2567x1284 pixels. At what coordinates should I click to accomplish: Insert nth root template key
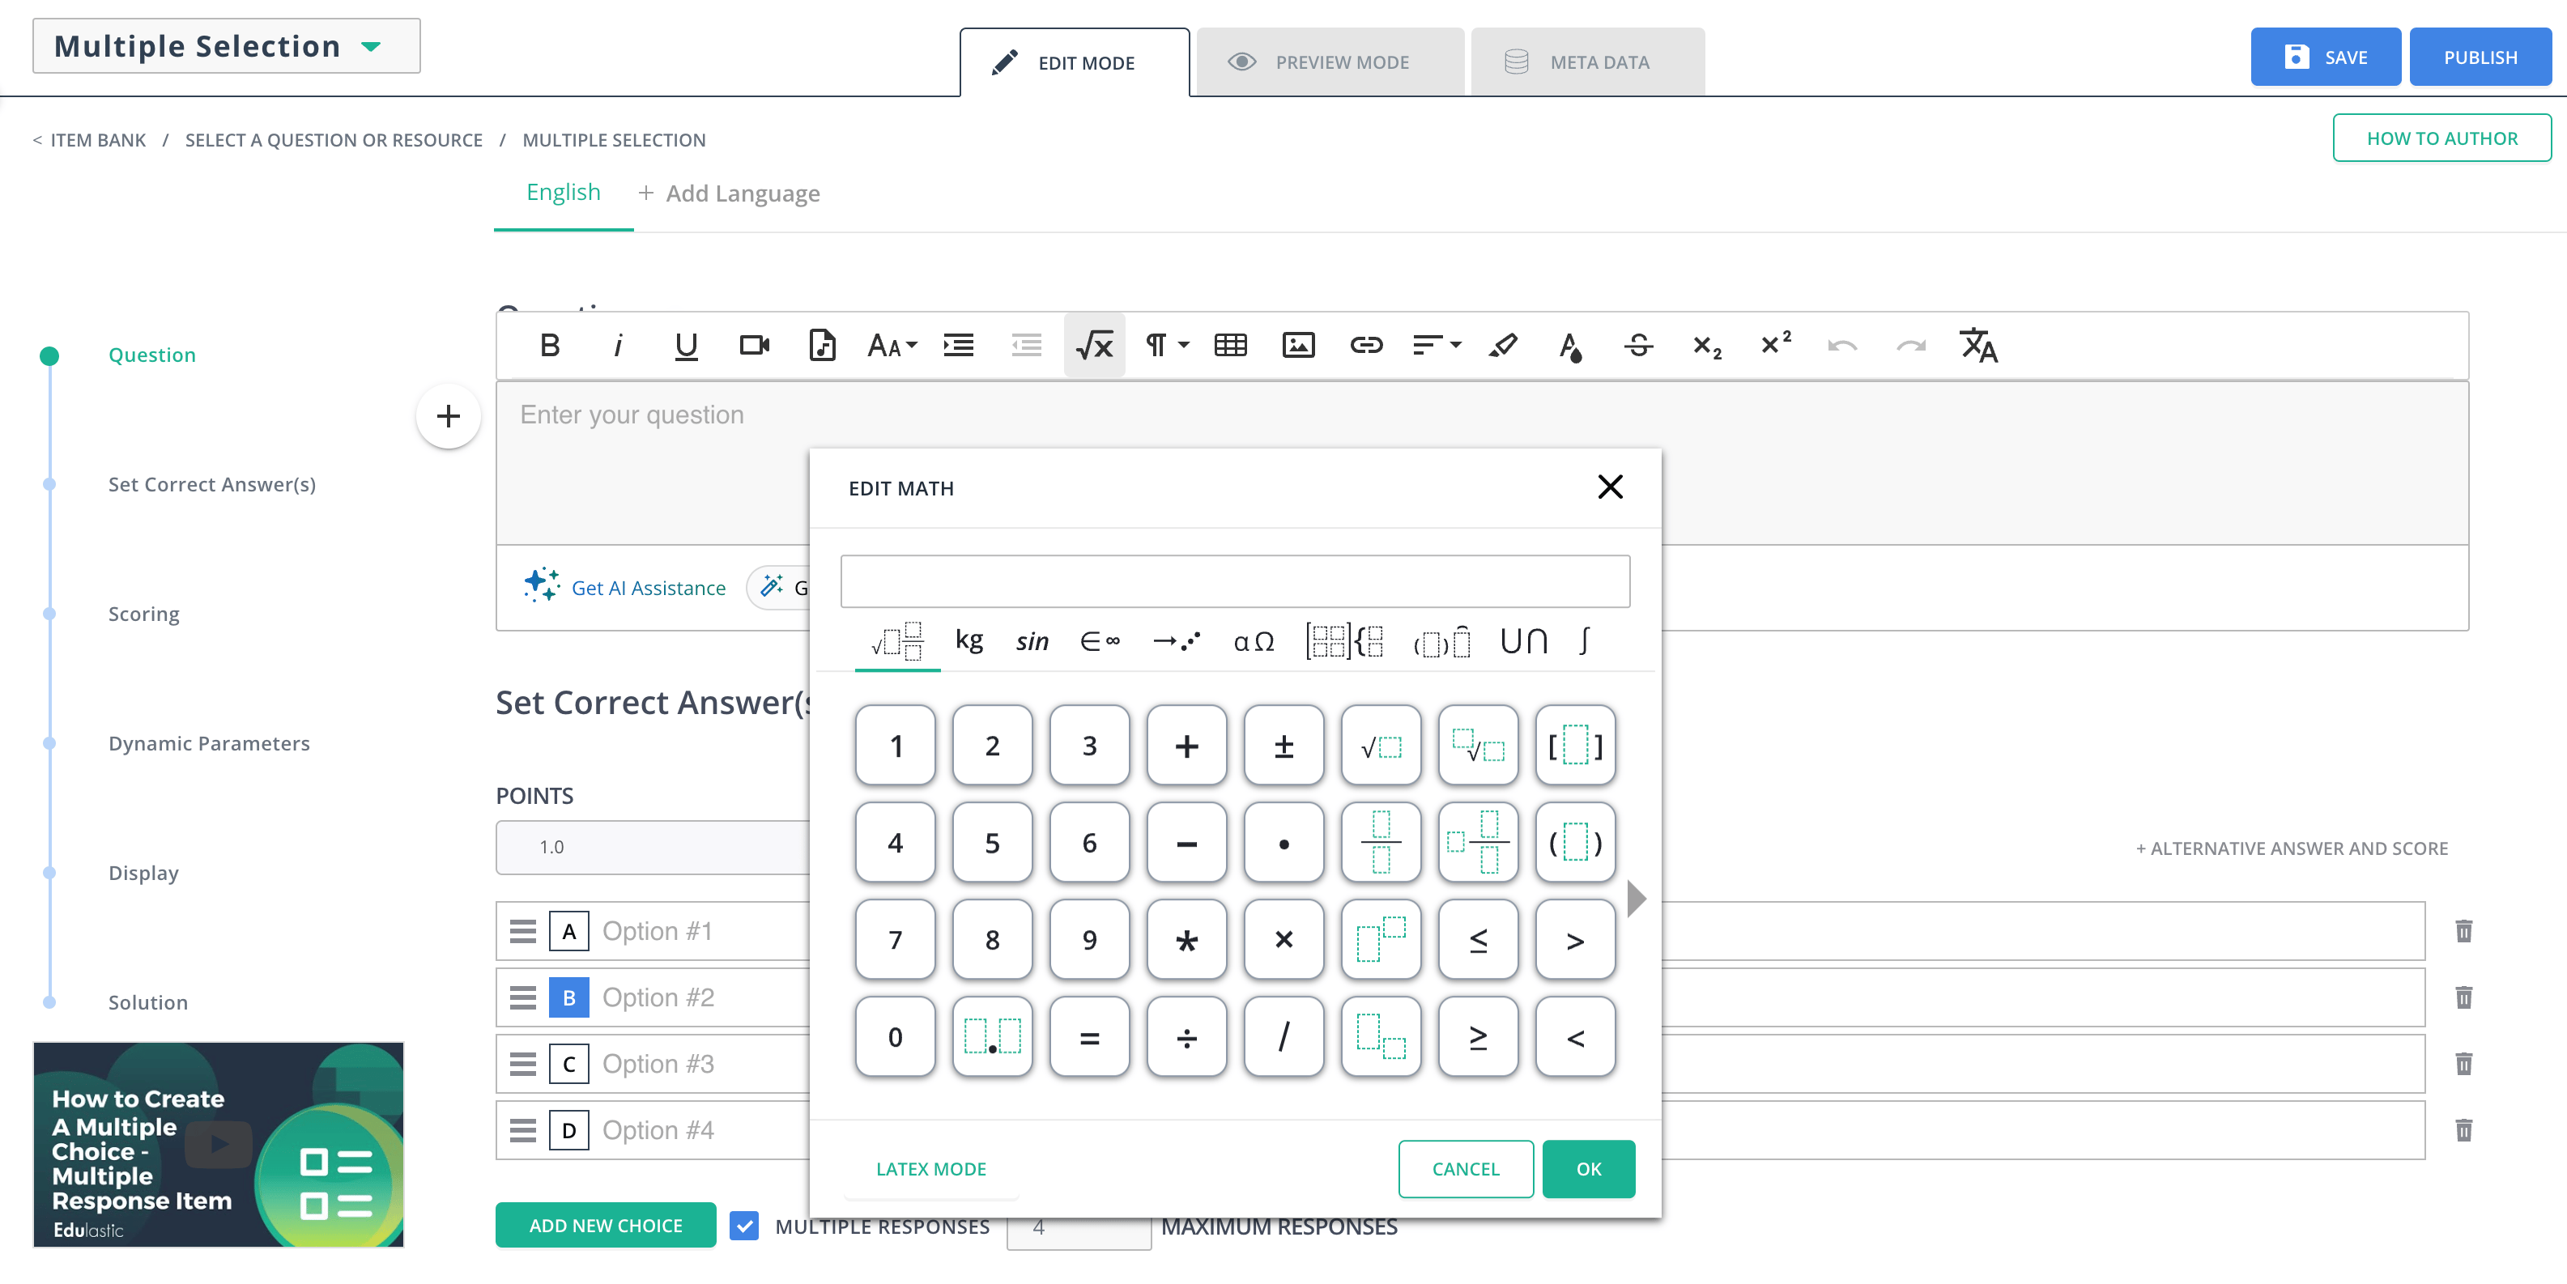[x=1478, y=746]
